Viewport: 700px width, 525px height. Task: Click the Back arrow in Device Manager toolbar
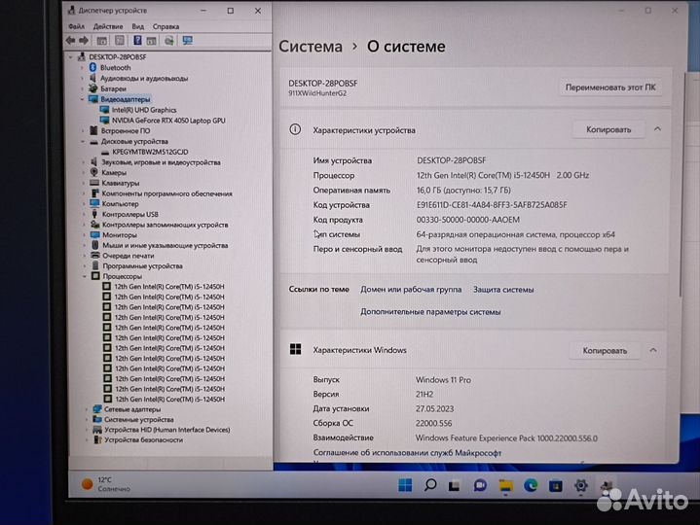(x=70, y=41)
